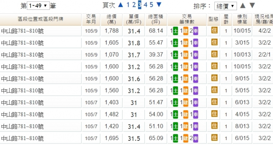Select the area cell 68.14
This screenshot has width=273, height=145.
tap(156, 31)
